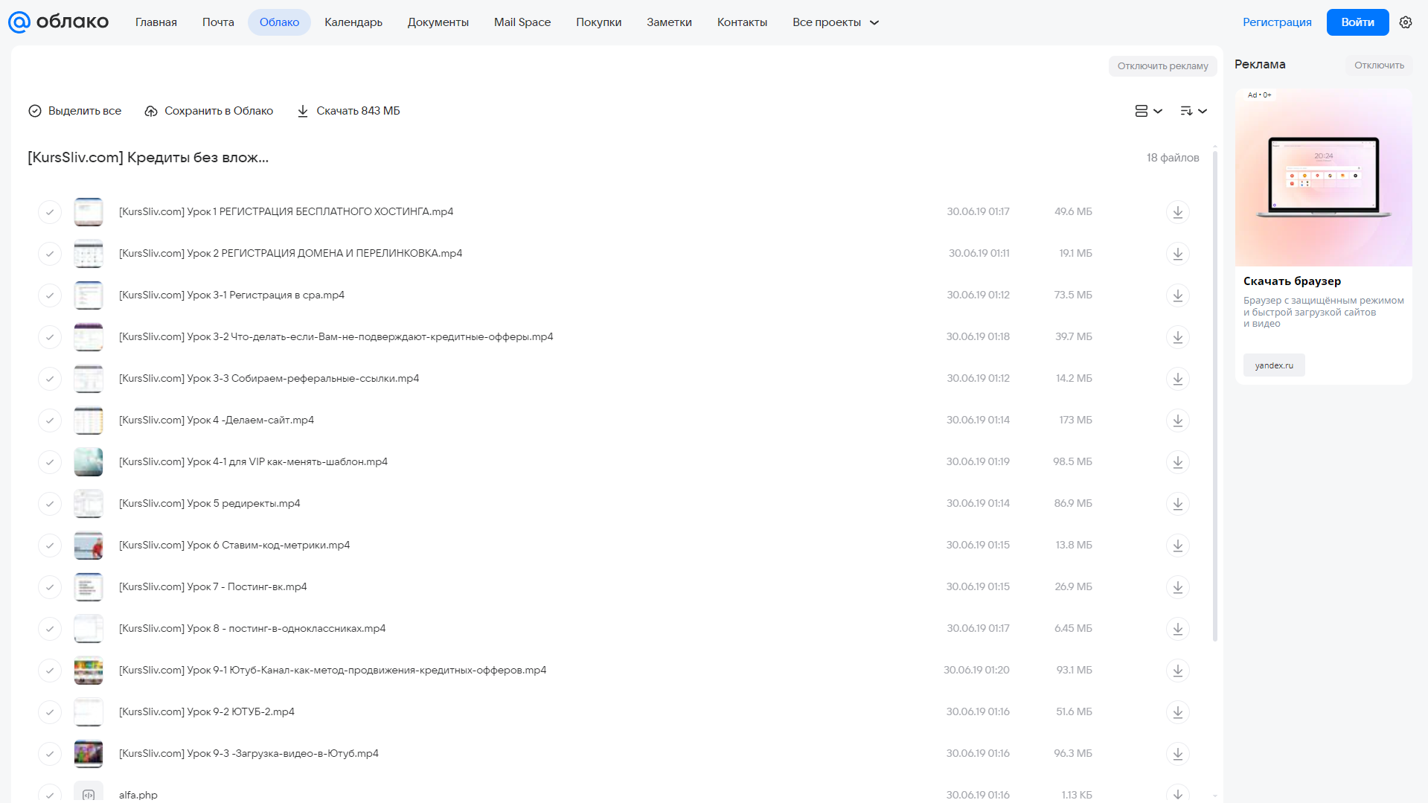Viewport: 1428px width, 803px height.
Task: Click the Сохранить в Облако cloud icon
Action: coord(151,111)
